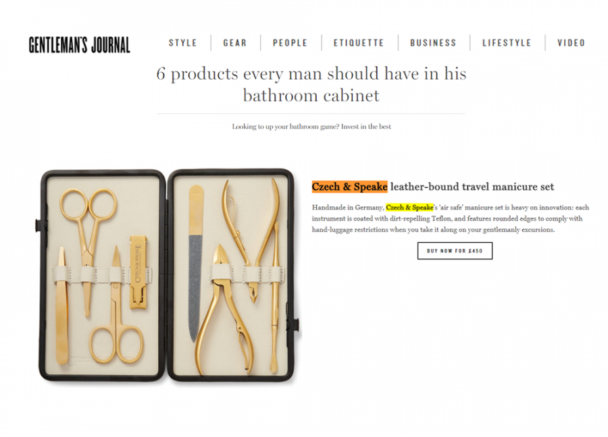The image size is (608, 437).
Task: Open the Lifestyle section
Action: pyautogui.click(x=507, y=42)
